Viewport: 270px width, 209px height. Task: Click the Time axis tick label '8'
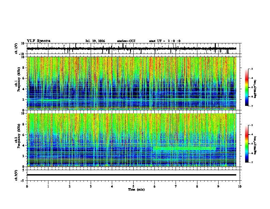pos(197,186)
